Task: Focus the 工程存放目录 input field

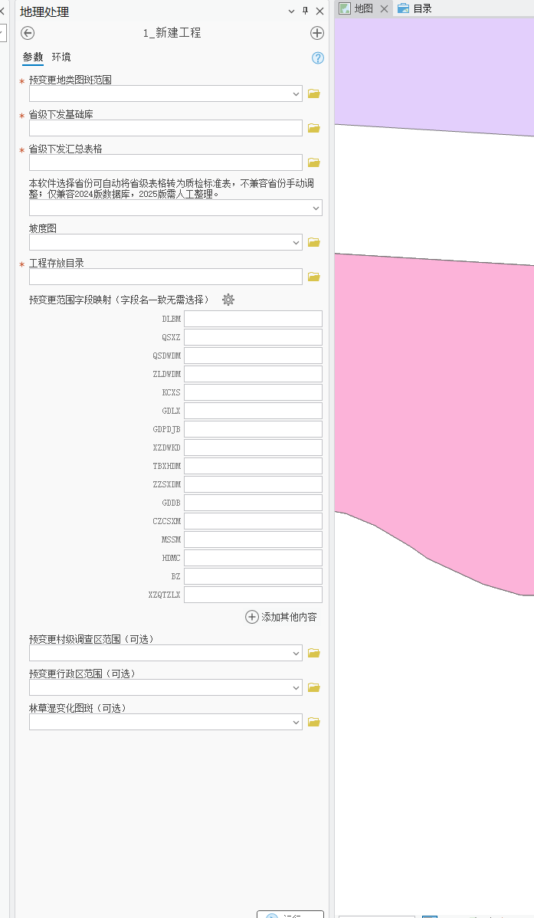Action: point(165,277)
